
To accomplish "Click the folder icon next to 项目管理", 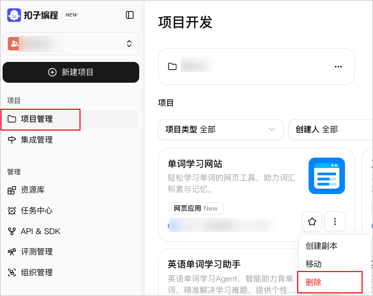I will click(x=11, y=119).
